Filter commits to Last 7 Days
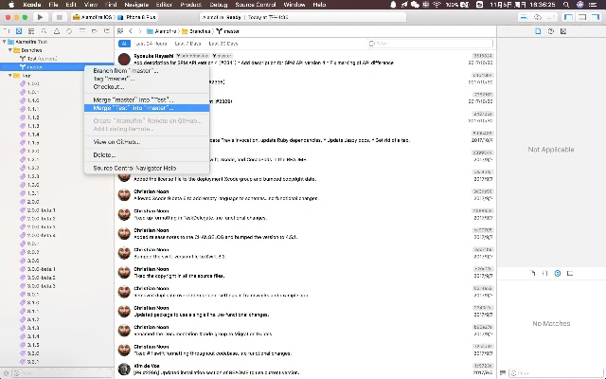 point(187,44)
